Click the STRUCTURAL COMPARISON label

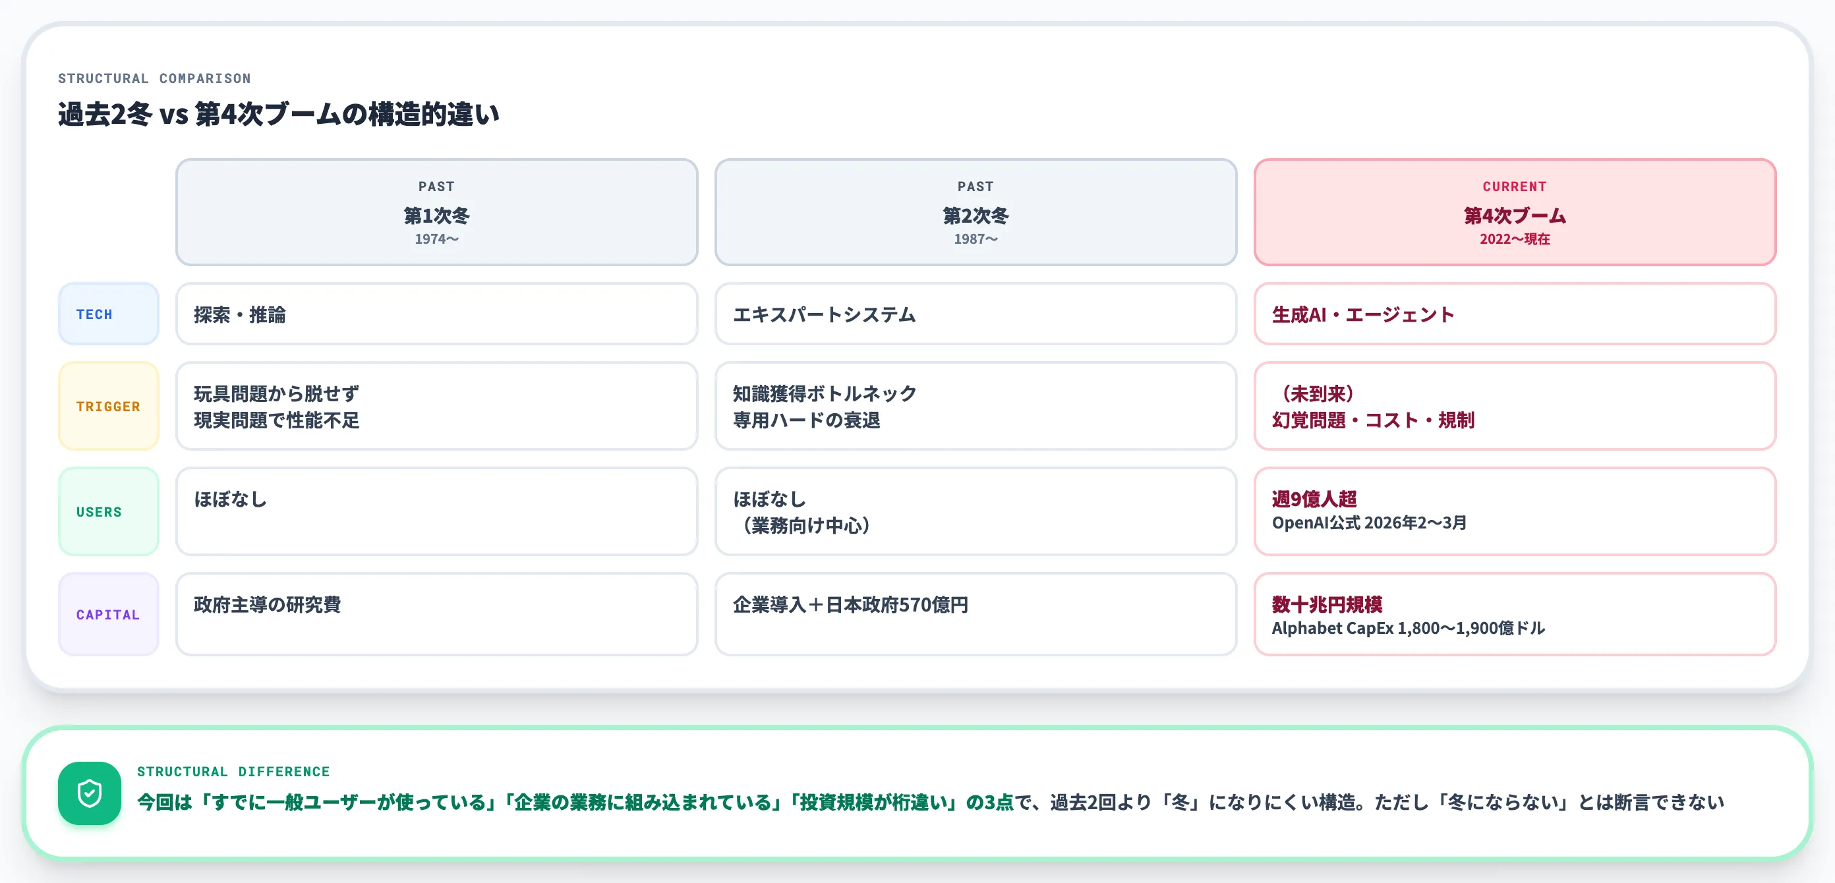155,78
